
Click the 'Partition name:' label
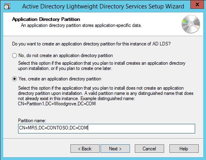(x=32, y=121)
